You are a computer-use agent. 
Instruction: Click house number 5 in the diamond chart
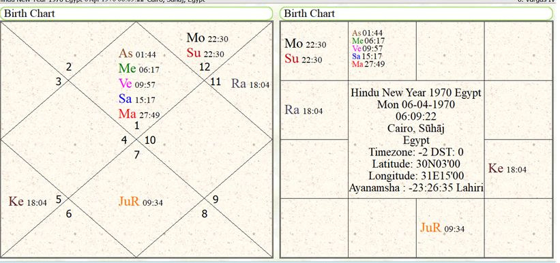click(59, 199)
